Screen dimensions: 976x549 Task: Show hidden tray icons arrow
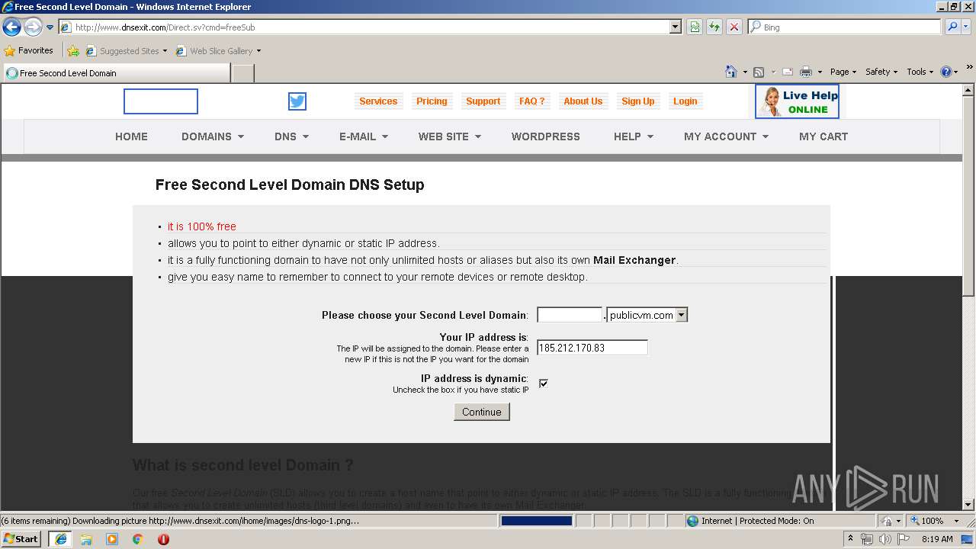click(x=850, y=539)
